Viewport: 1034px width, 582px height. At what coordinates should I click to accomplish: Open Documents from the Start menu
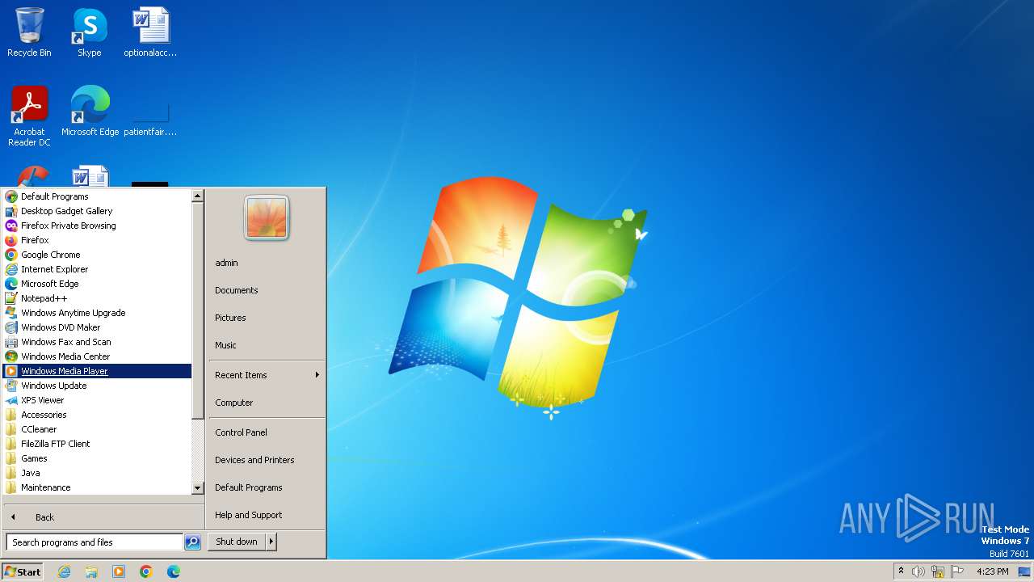267,290
